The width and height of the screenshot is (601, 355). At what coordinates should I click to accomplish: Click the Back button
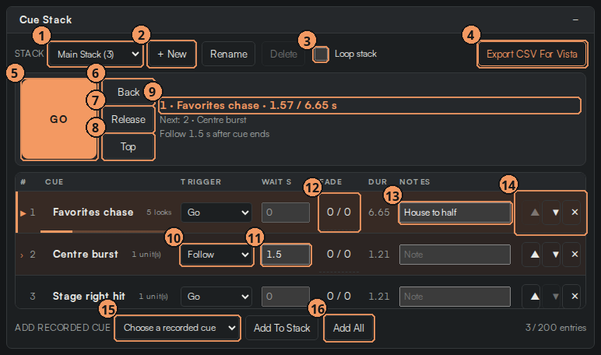[128, 92]
